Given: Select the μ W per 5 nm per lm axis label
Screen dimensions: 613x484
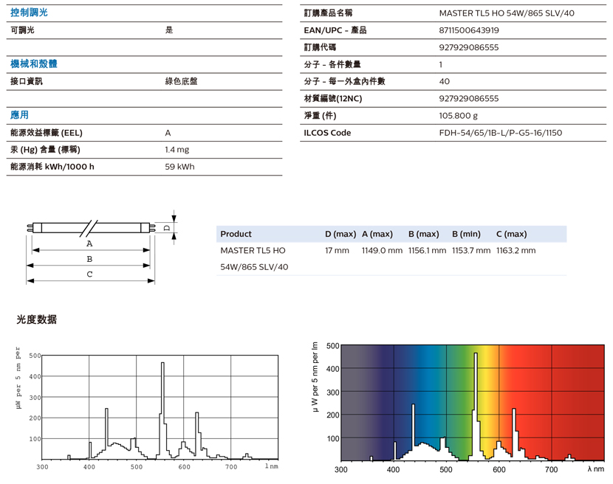Looking at the screenshot, I should click(315, 377).
